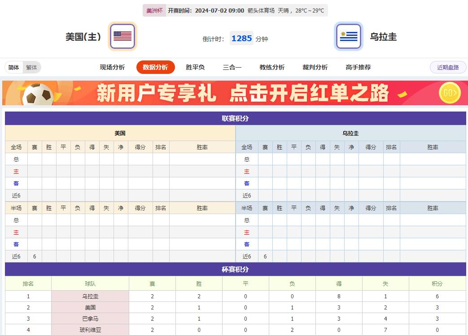Switch language to 简体
The image size is (468, 335).
click(x=14, y=67)
